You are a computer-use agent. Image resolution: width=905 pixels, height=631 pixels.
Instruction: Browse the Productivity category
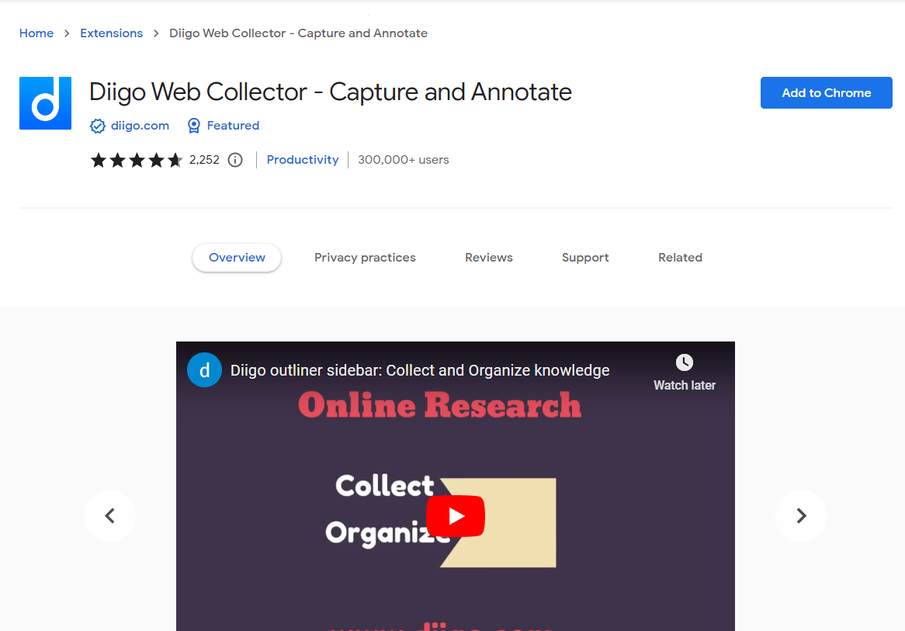point(303,160)
